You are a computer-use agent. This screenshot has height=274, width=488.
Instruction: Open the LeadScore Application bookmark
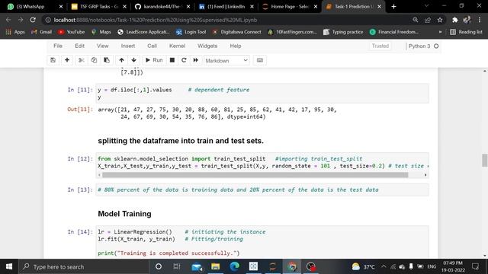coord(144,32)
